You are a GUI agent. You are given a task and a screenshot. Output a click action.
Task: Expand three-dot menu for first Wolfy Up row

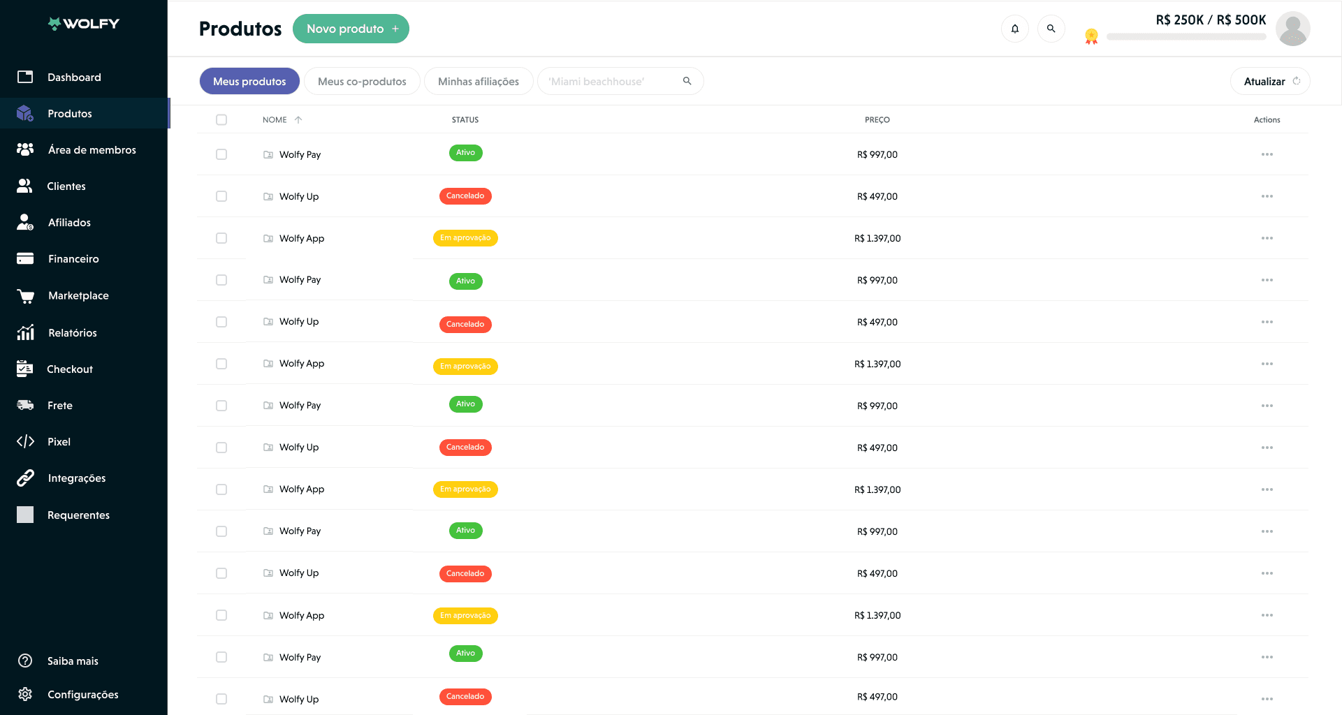tap(1267, 196)
